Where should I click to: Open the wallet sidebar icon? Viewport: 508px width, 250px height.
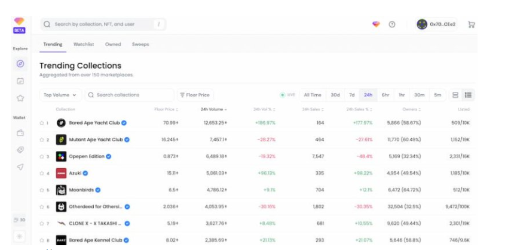click(x=20, y=133)
